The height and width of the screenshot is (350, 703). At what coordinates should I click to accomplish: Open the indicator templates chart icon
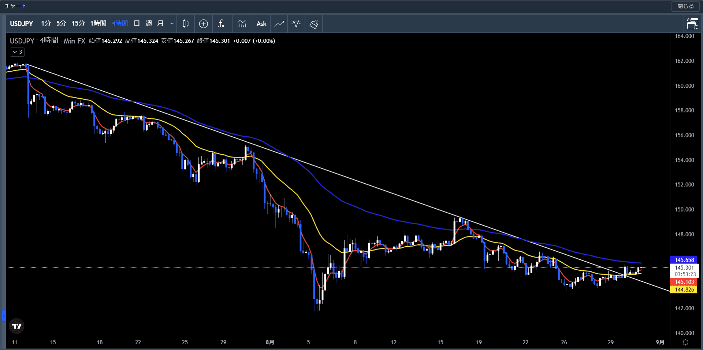pyautogui.click(x=242, y=24)
